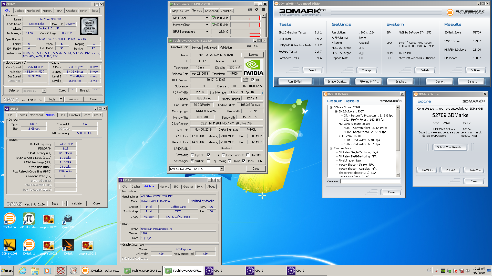
Task: Open the Memory Clock sensor dropdown
Action: pos(207,25)
